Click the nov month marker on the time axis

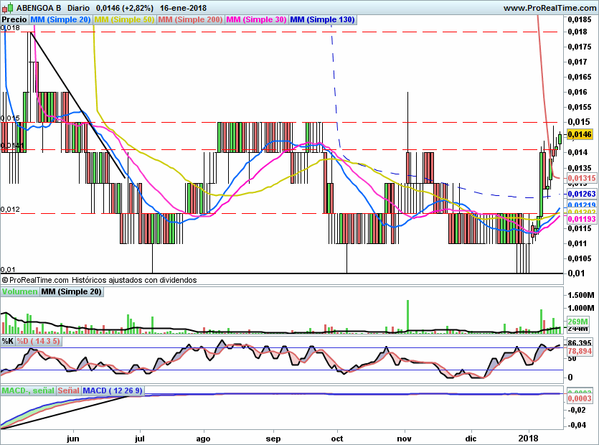404,438
